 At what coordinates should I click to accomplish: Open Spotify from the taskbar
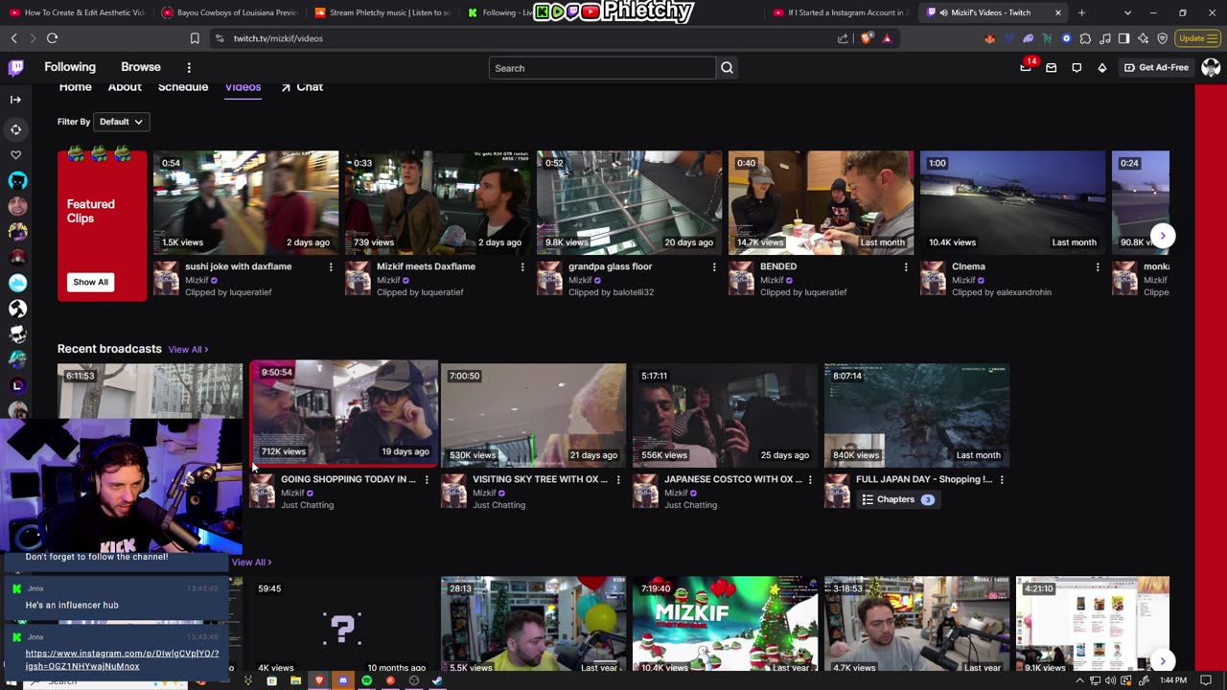(x=366, y=680)
